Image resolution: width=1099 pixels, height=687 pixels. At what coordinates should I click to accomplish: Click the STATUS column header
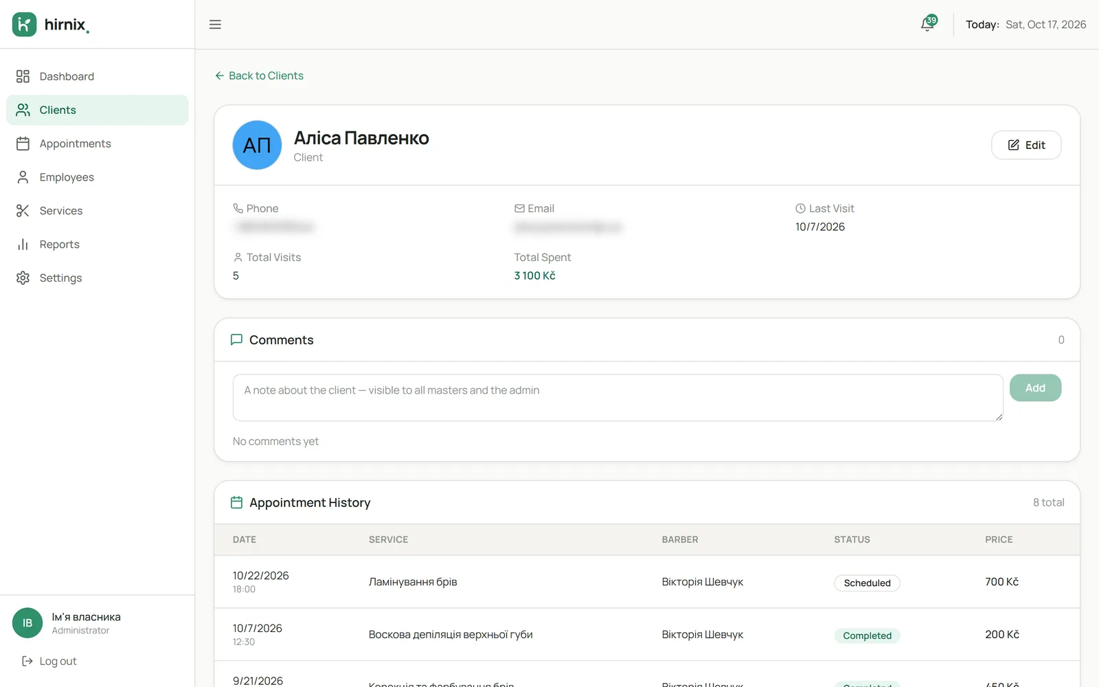(x=852, y=540)
